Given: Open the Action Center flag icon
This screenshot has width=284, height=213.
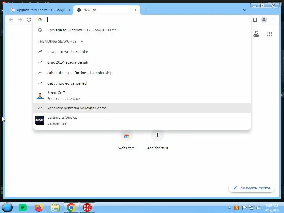Looking at the screenshot, I should [244, 208].
